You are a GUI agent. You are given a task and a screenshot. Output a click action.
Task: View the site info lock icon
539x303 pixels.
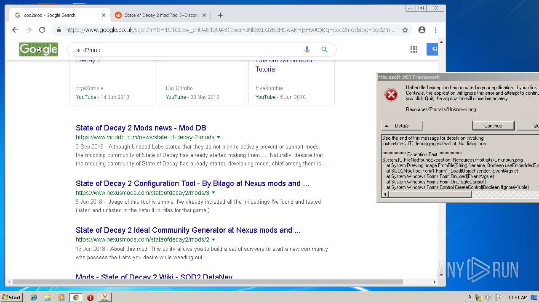click(59, 30)
